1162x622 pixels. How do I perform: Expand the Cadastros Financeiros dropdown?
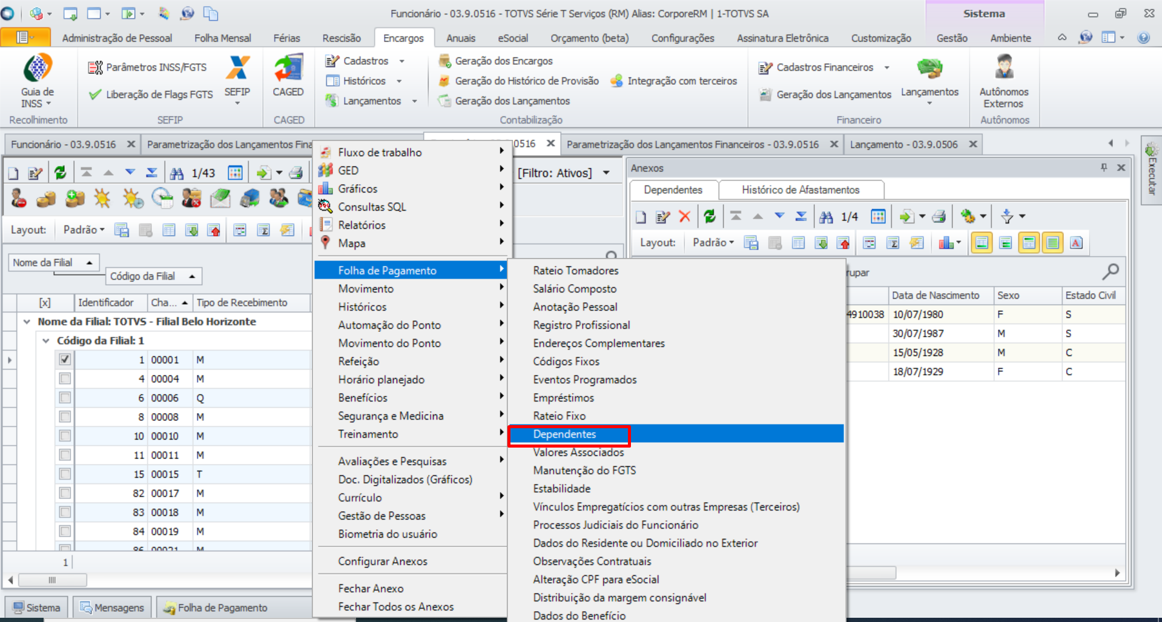pos(887,67)
